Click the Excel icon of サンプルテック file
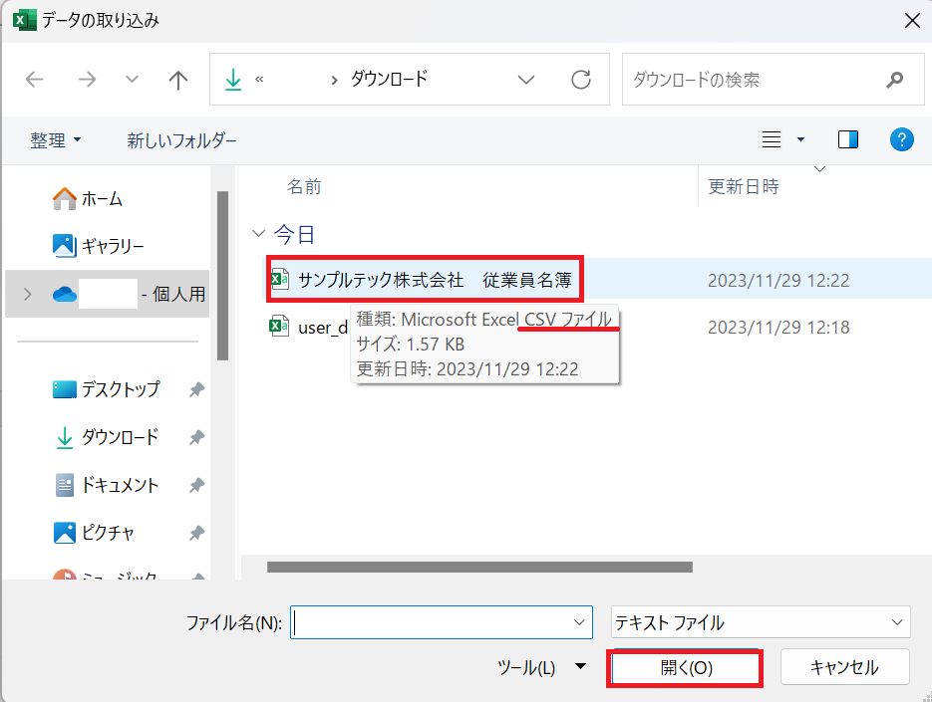 click(x=279, y=279)
